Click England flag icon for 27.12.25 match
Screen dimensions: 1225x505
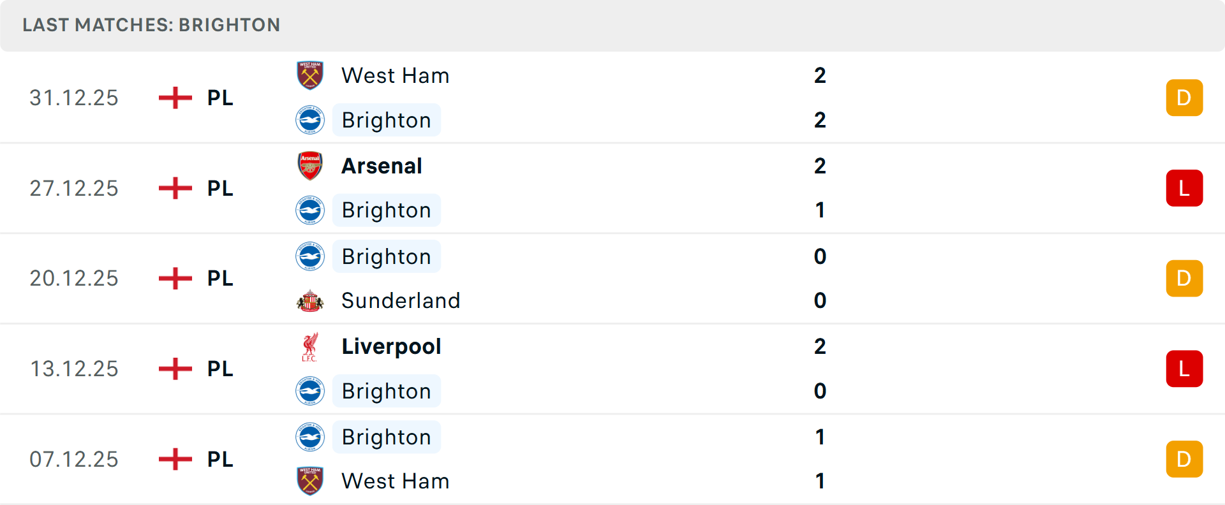(x=175, y=188)
